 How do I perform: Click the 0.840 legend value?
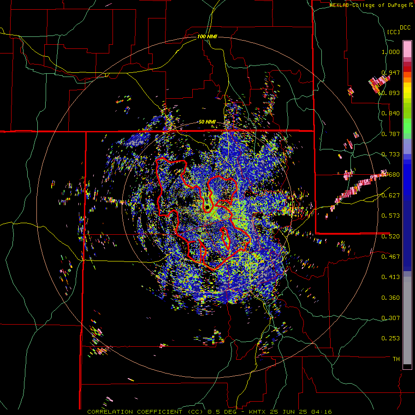(391, 113)
